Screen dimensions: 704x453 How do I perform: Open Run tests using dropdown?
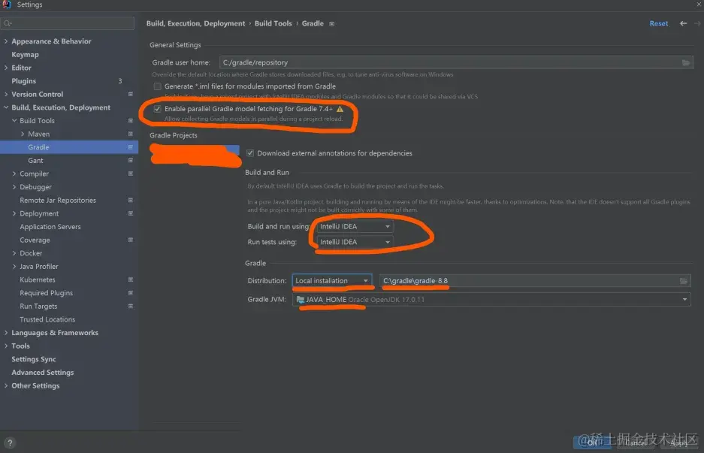click(354, 242)
